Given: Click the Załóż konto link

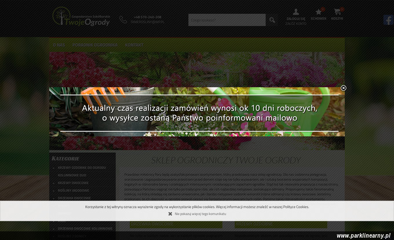Looking at the screenshot, I should 295,24.
